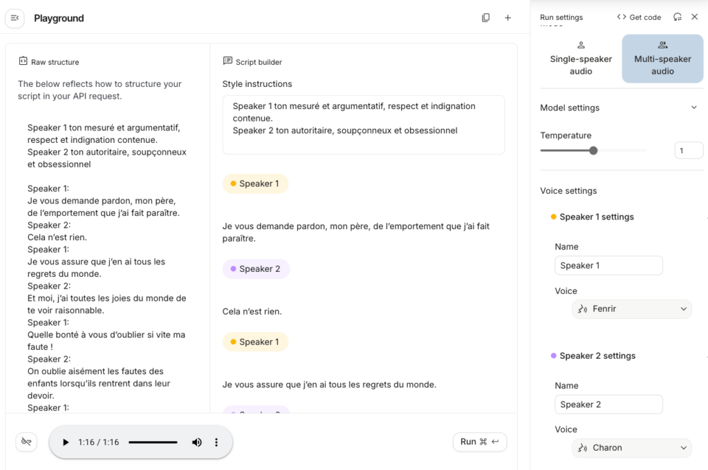708x470 pixels.
Task: Click the first Speaker 2 tag
Action: point(256,269)
